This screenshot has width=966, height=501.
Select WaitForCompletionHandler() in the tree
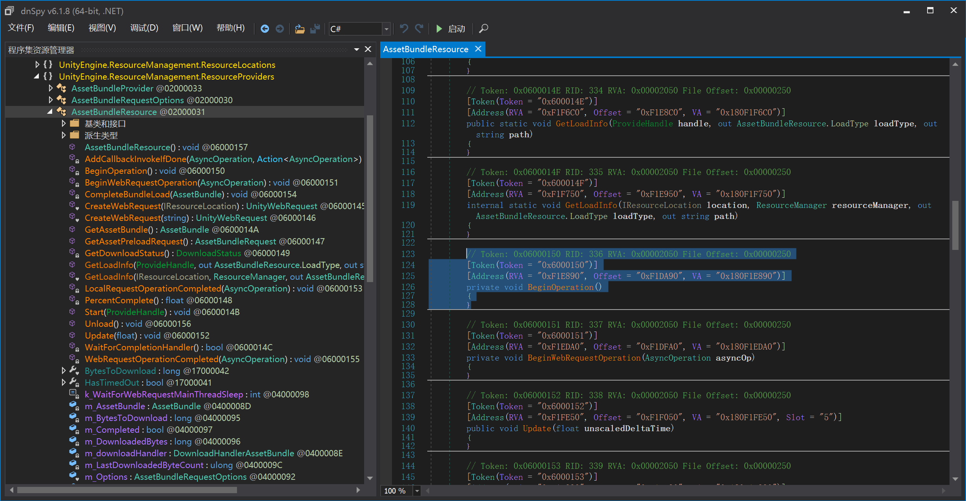tap(179, 347)
